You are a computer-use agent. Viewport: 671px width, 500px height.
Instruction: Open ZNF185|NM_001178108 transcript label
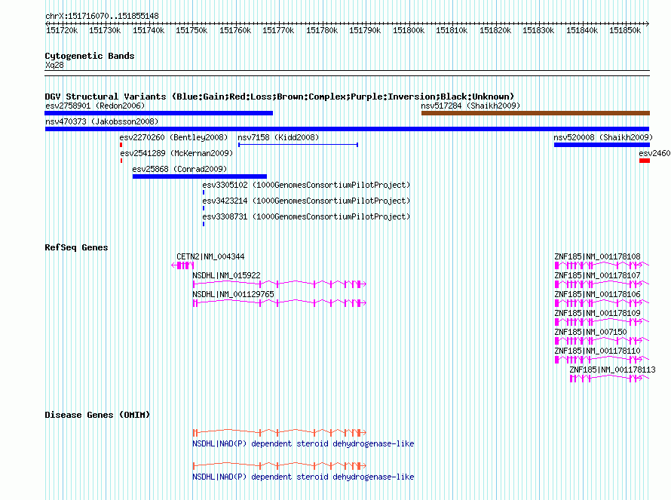pos(597,256)
